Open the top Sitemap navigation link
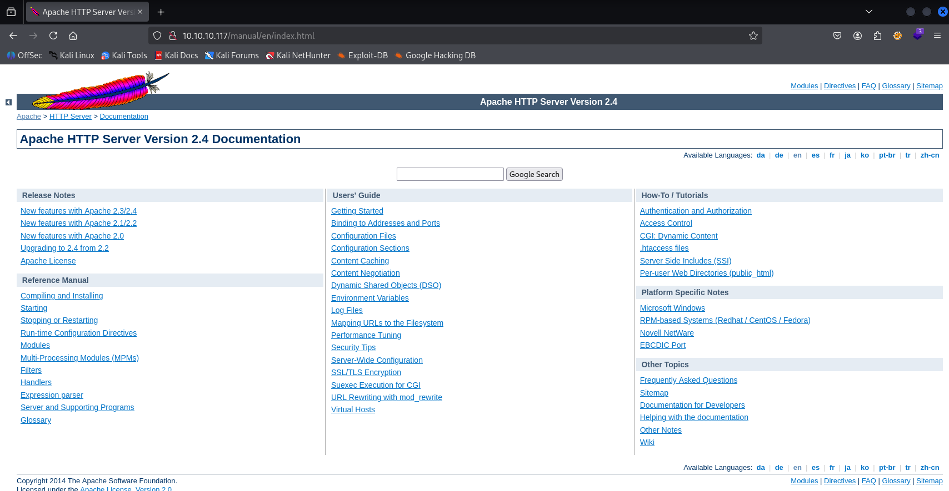 tap(929, 86)
